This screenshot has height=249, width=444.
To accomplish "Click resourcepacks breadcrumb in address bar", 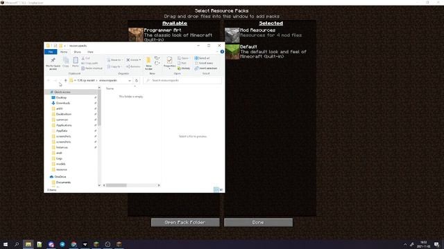I will [108, 80].
